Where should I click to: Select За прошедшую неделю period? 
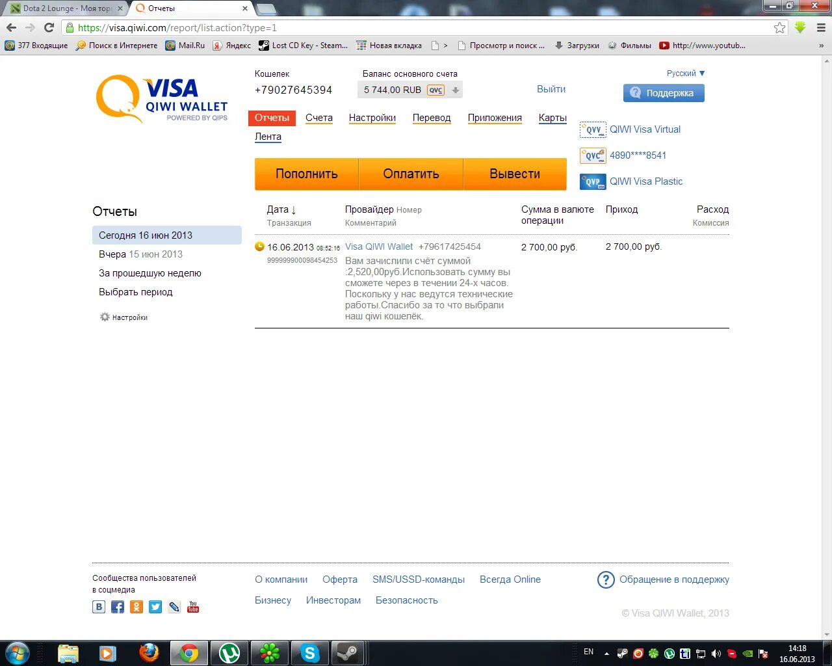150,273
